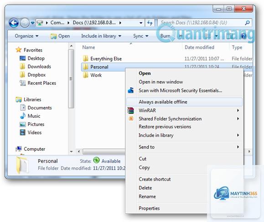The height and width of the screenshot is (222, 264).
Task: Click navigation pane scroll up arrow
Action: pyautogui.click(x=72, y=46)
